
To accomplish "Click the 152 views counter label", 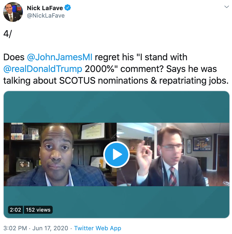I will coord(38,210).
